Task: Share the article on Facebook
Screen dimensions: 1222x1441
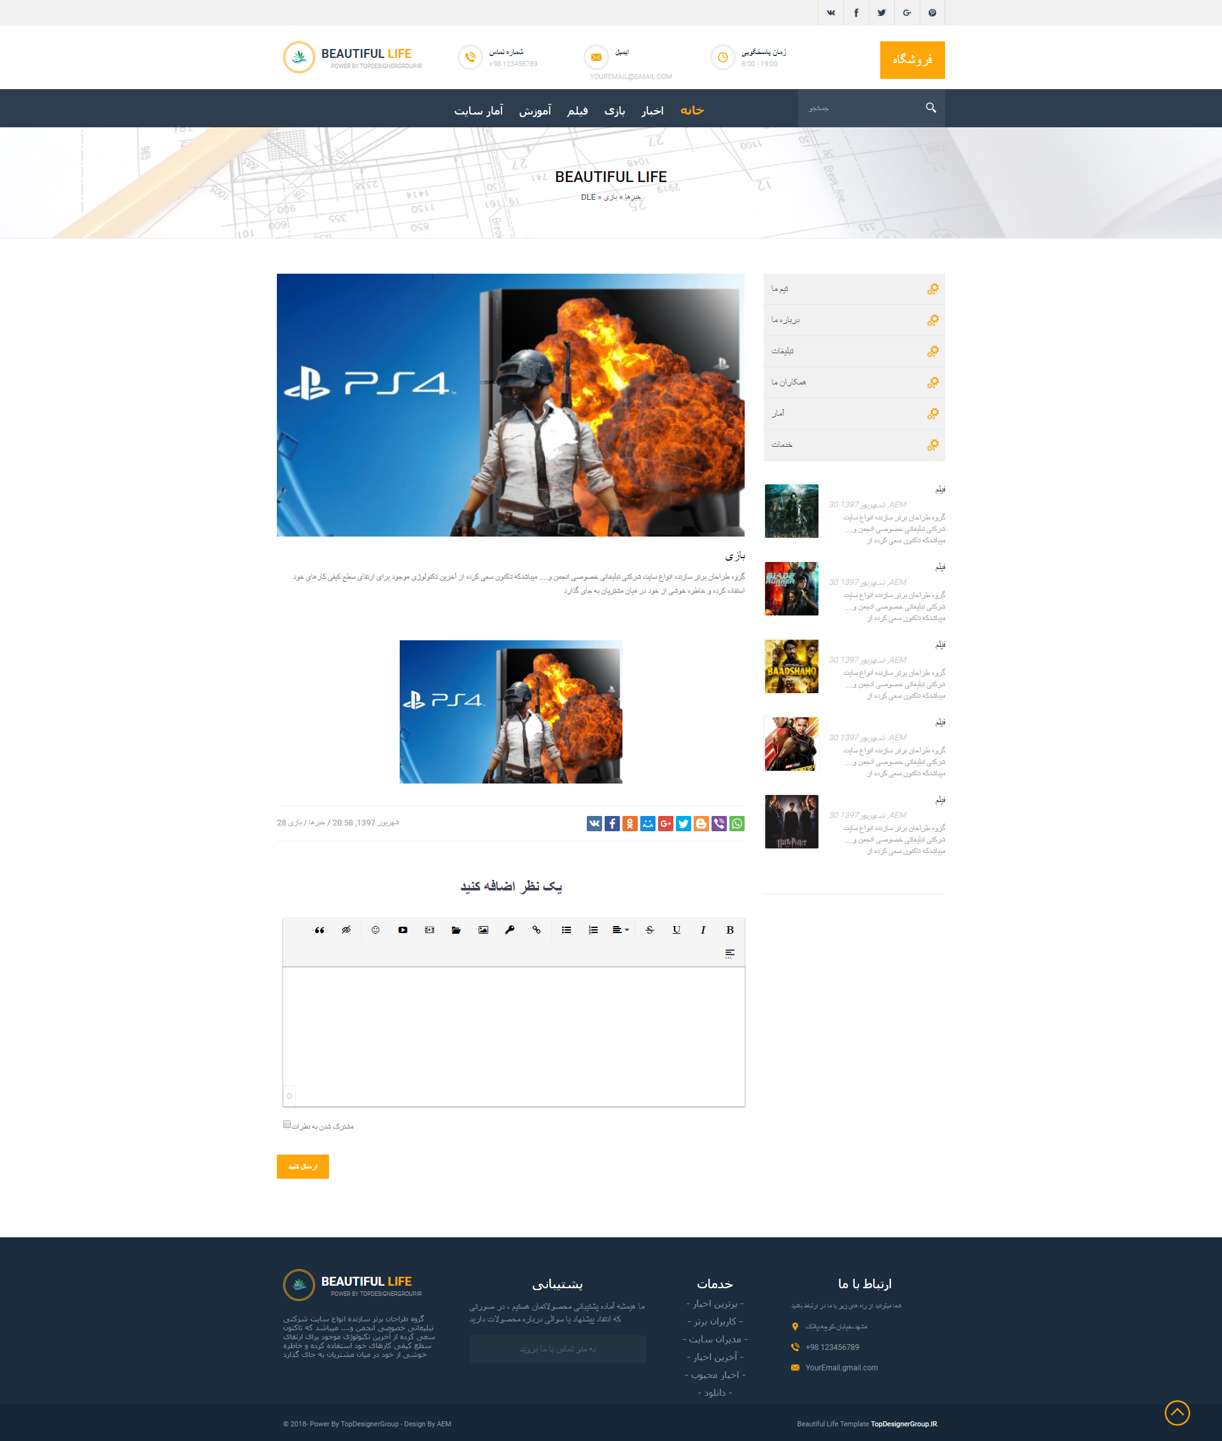Action: [612, 823]
